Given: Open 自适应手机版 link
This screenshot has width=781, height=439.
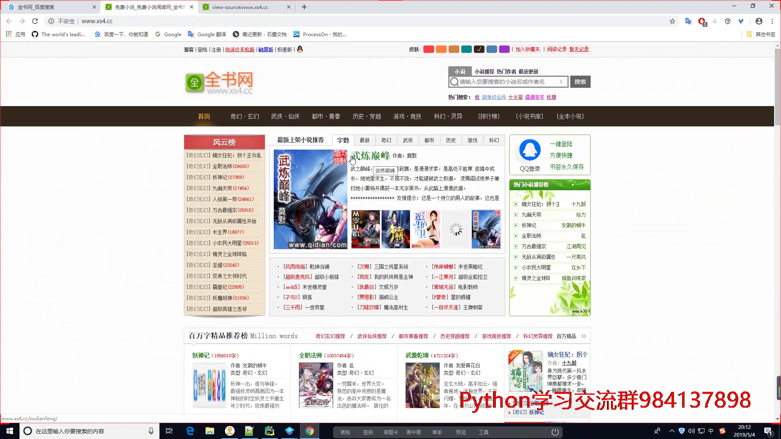Looking at the screenshot, I should point(240,50).
